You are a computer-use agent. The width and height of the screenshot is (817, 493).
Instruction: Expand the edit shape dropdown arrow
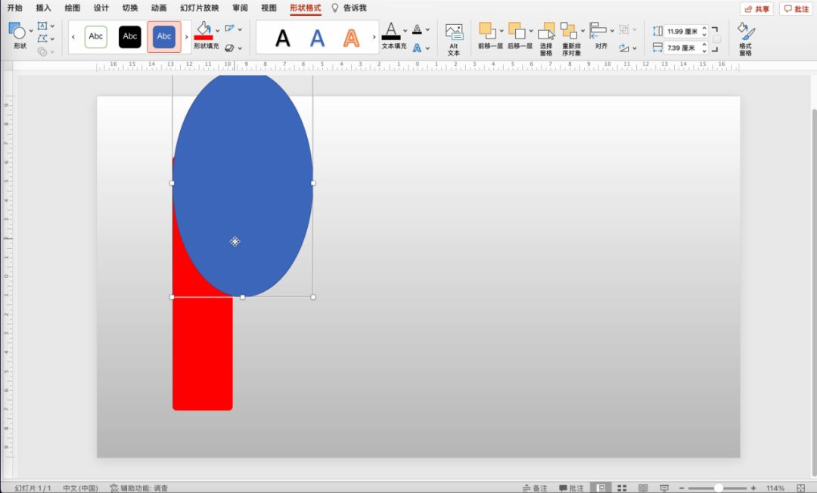(x=52, y=39)
